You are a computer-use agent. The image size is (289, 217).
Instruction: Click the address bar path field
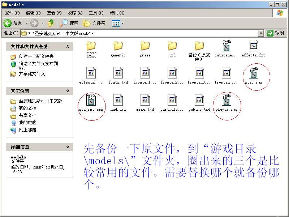(x=139, y=33)
